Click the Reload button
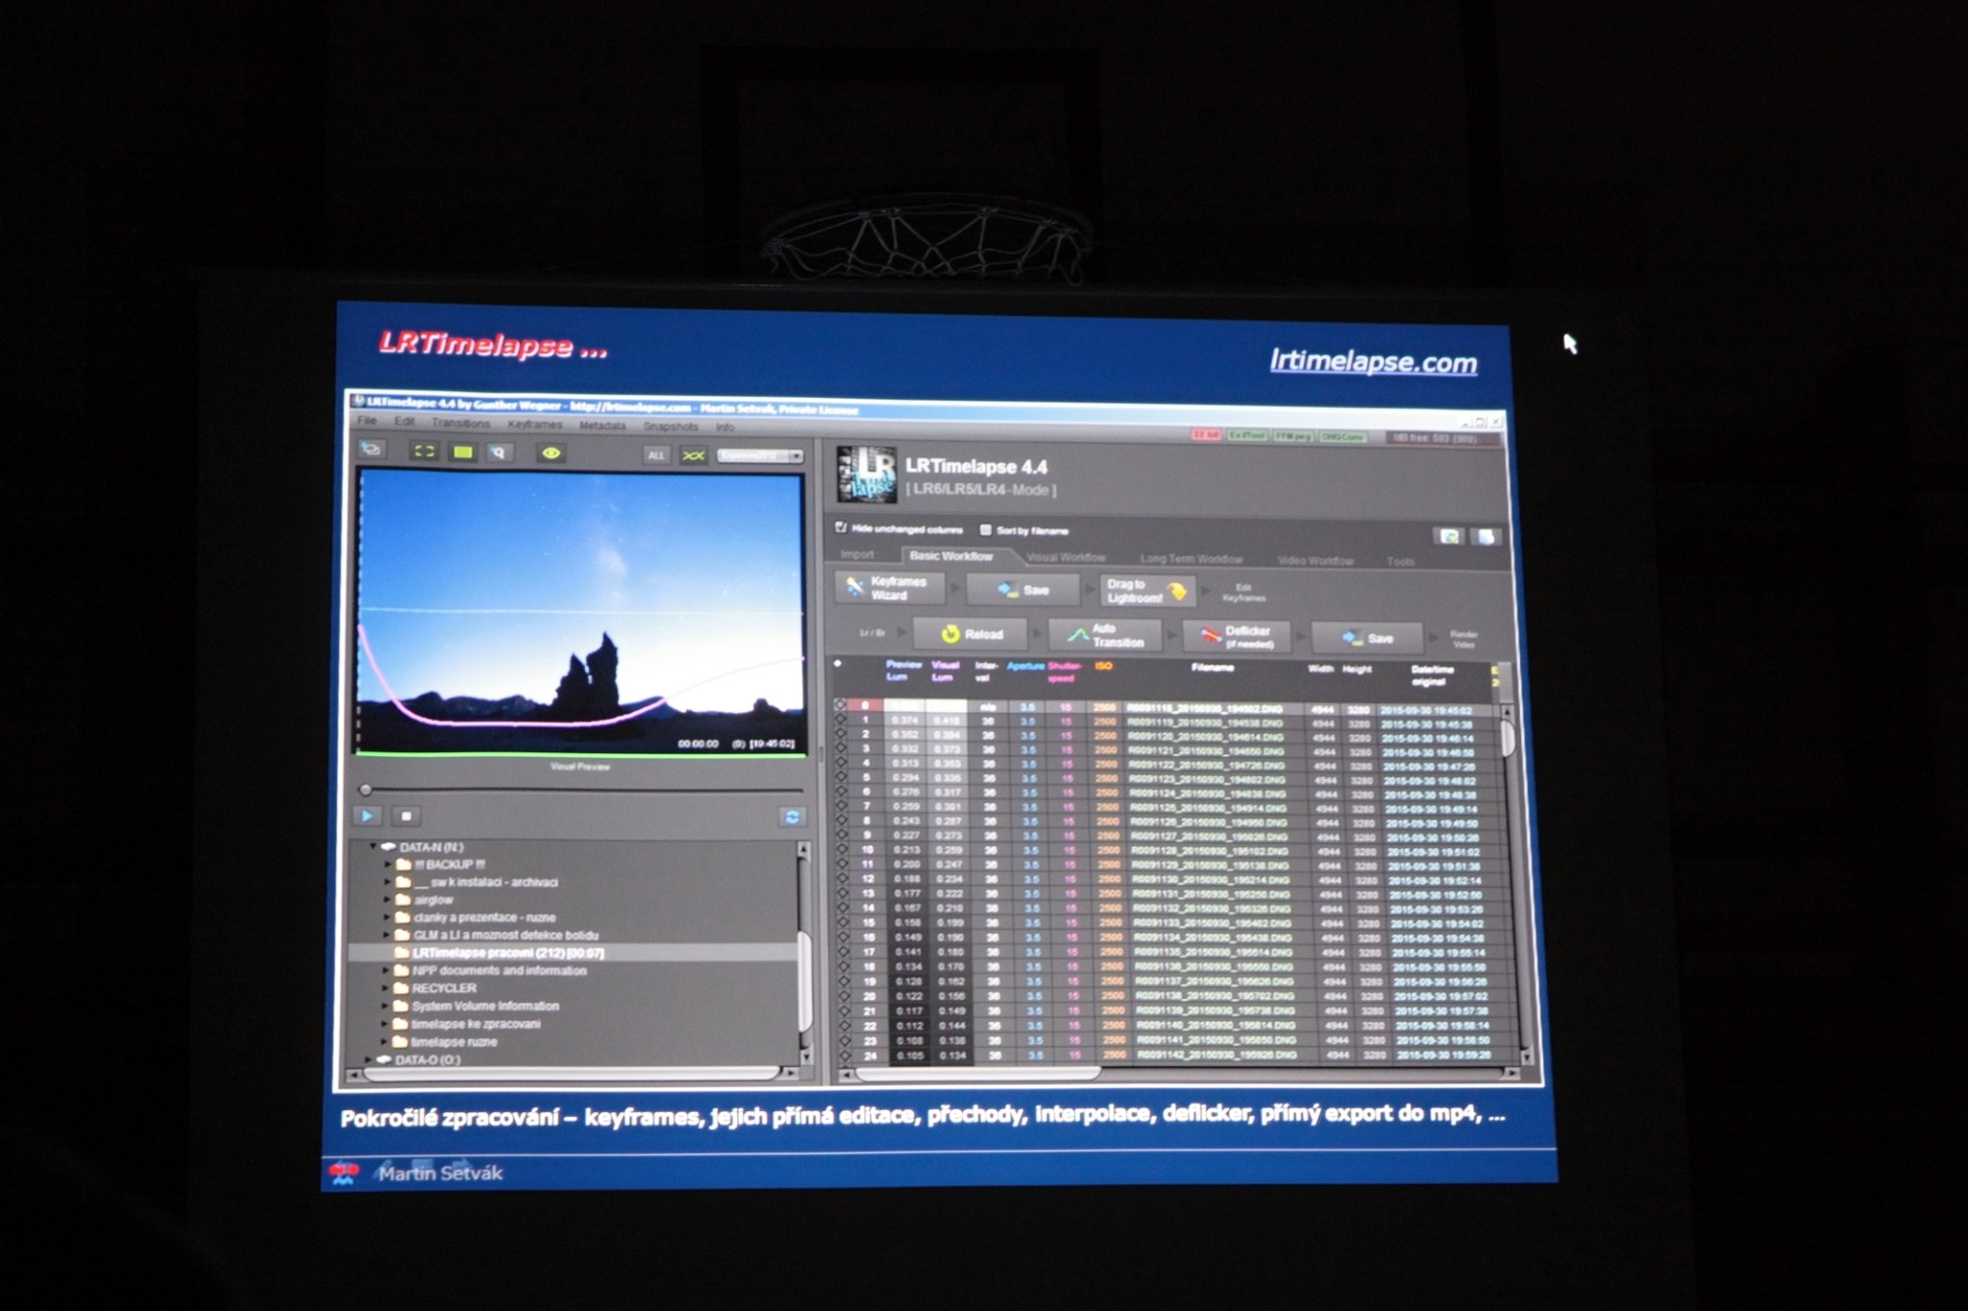The height and width of the screenshot is (1311, 1968). 971,634
